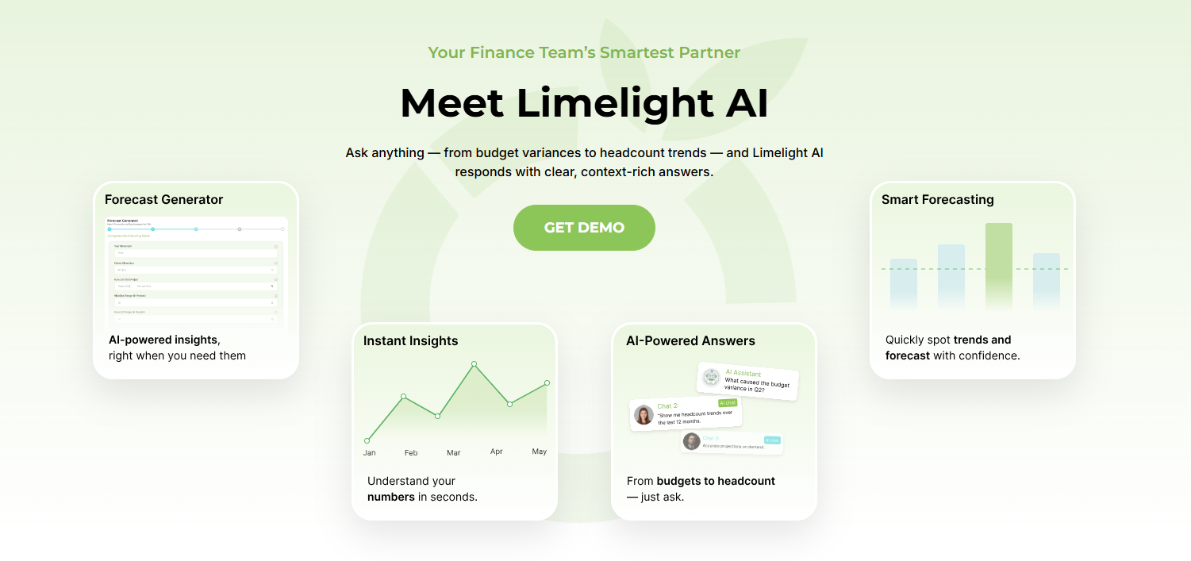Image resolution: width=1191 pixels, height=561 pixels.
Task: Click the Mar data point on Instant Insights chart
Action: pos(437,414)
